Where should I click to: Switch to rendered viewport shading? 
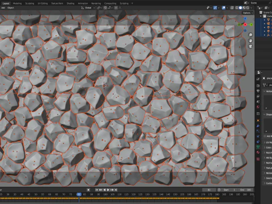(248, 8)
